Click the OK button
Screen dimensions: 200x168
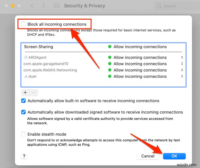coord(174,156)
